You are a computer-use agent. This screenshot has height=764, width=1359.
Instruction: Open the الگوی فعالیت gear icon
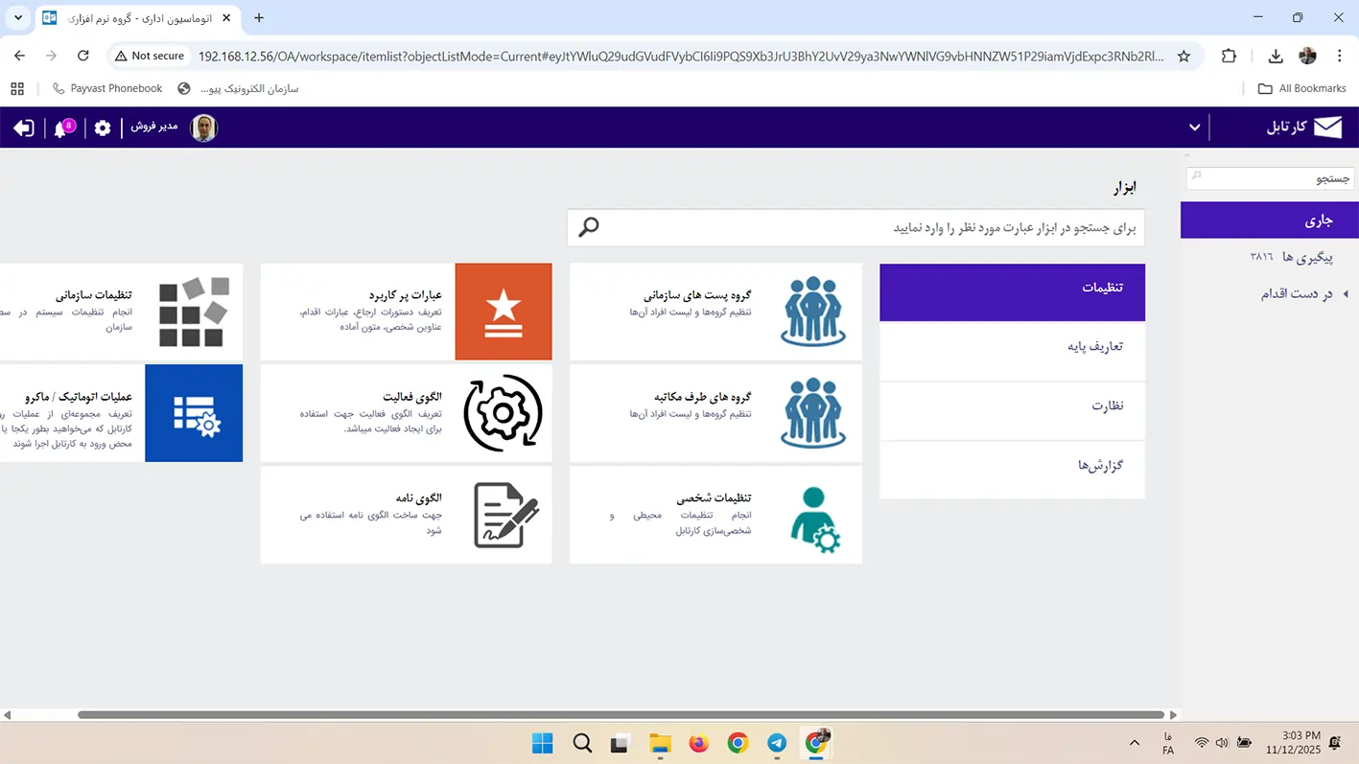pos(504,413)
